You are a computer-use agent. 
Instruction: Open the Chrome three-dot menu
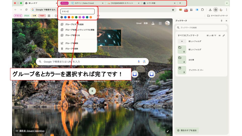click(x=226, y=10)
